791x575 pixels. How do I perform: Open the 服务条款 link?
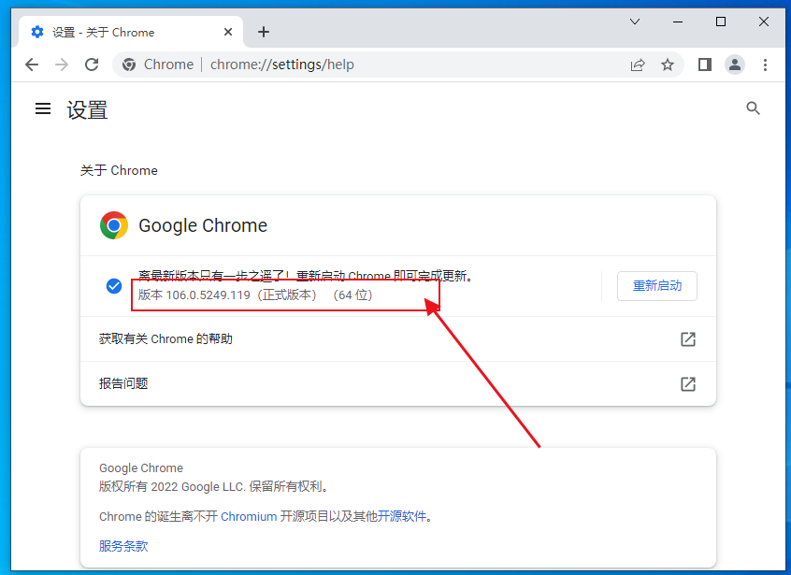coord(123,546)
